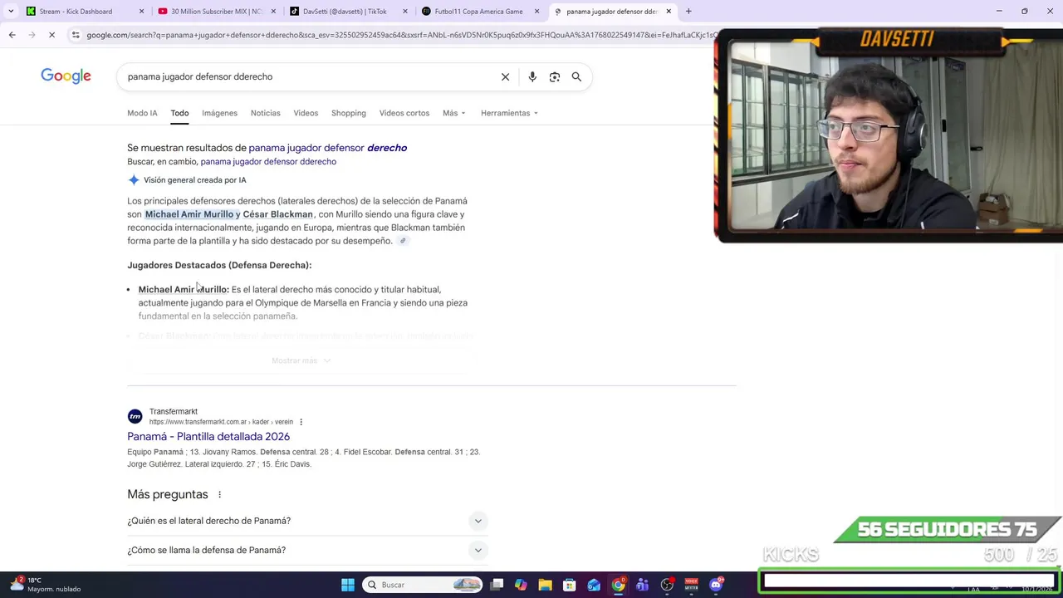Switch to Chrome in taskbar
The height and width of the screenshot is (598, 1063).
click(619, 585)
